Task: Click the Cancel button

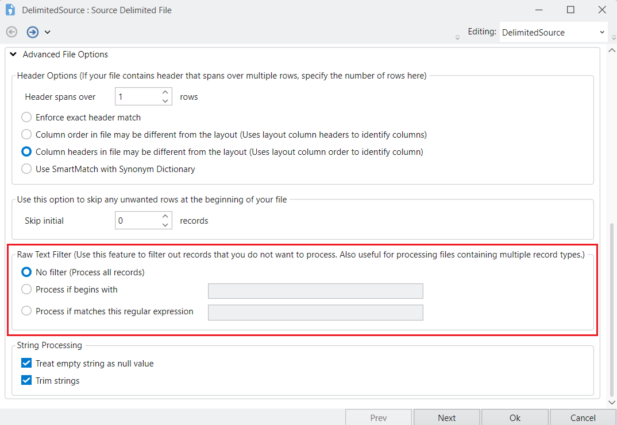Action: tap(583, 418)
